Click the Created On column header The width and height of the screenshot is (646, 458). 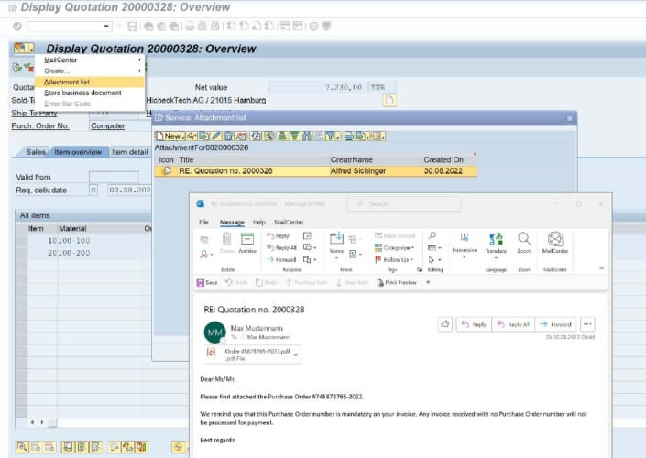443,159
